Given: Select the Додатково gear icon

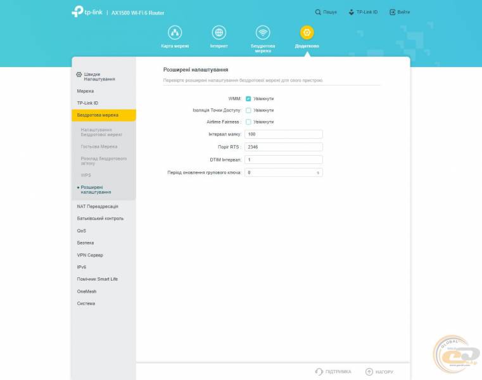Looking at the screenshot, I should [x=307, y=32].
